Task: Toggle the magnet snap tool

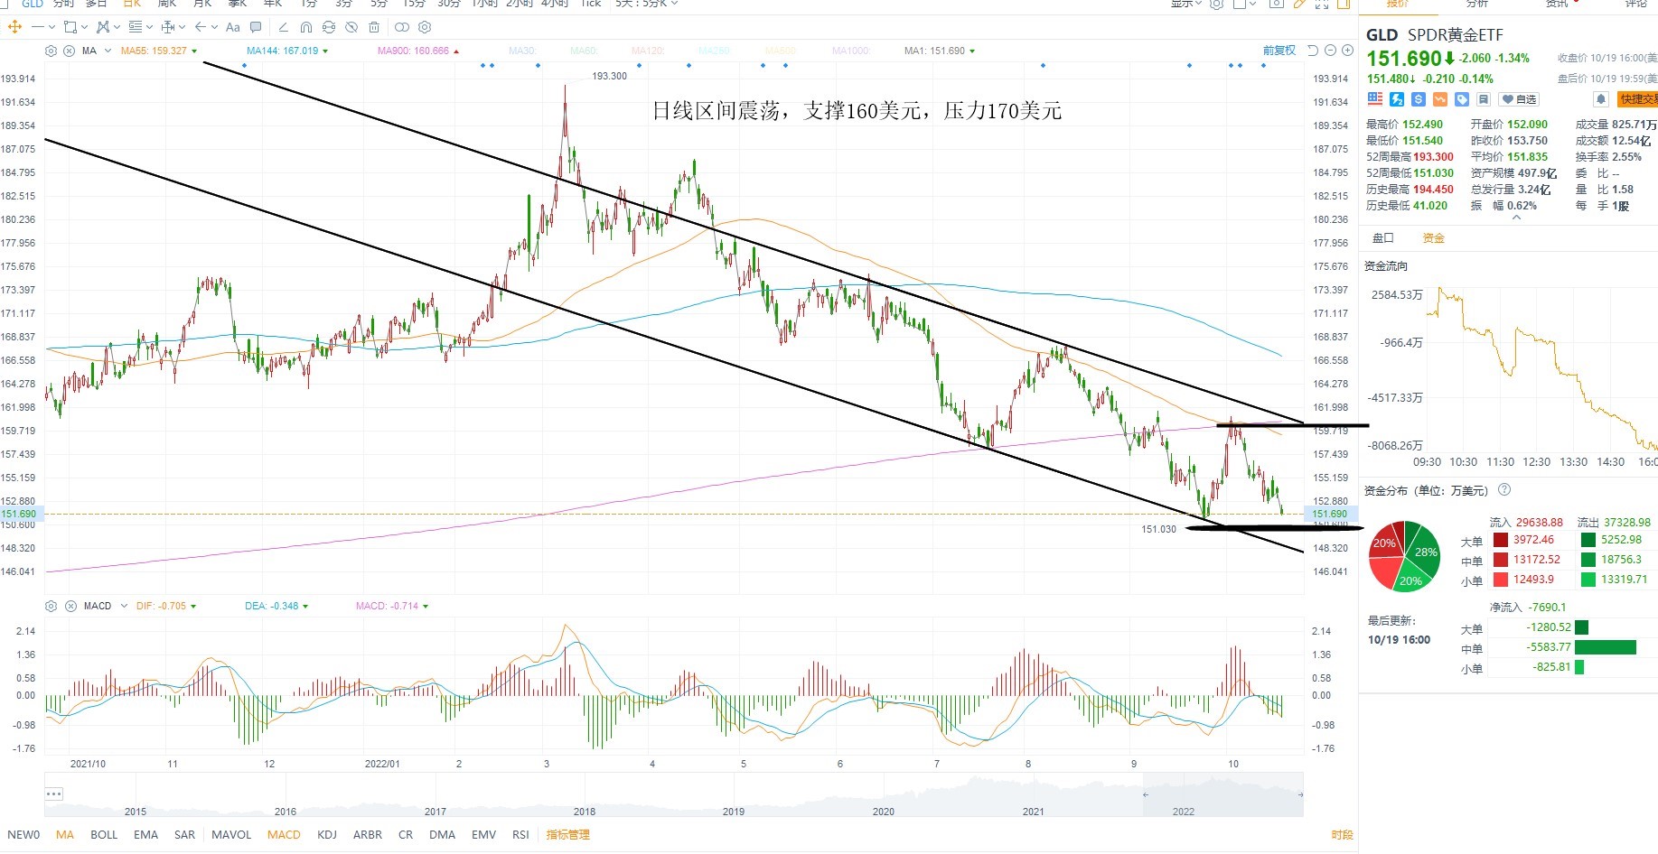Action: point(305,27)
